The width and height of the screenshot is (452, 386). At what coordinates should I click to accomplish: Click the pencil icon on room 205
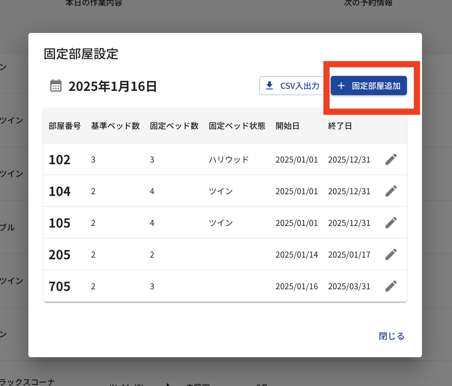click(391, 254)
